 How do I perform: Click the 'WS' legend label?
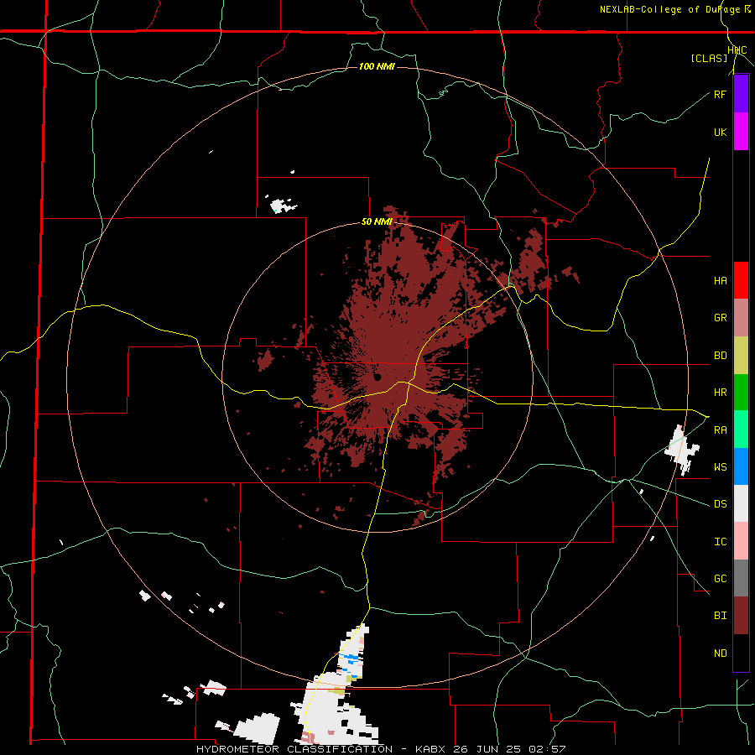click(720, 467)
